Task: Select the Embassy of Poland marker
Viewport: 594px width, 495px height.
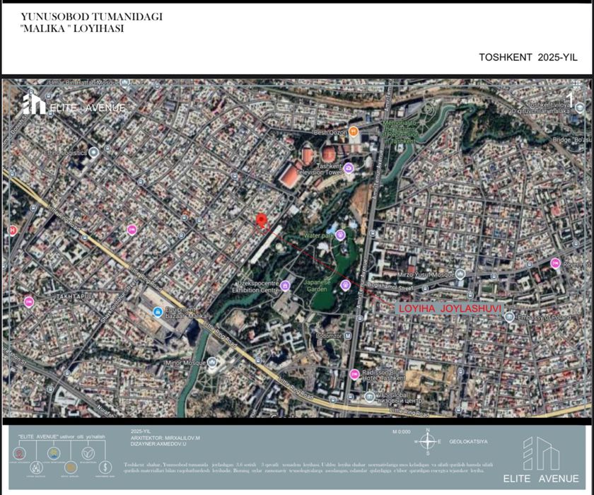Action: pyautogui.click(x=510, y=317)
